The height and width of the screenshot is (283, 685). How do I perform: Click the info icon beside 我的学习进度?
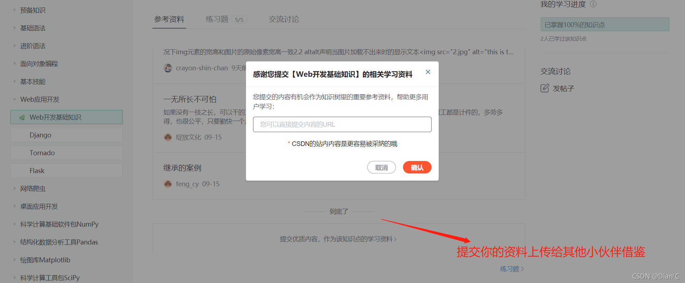593,4
